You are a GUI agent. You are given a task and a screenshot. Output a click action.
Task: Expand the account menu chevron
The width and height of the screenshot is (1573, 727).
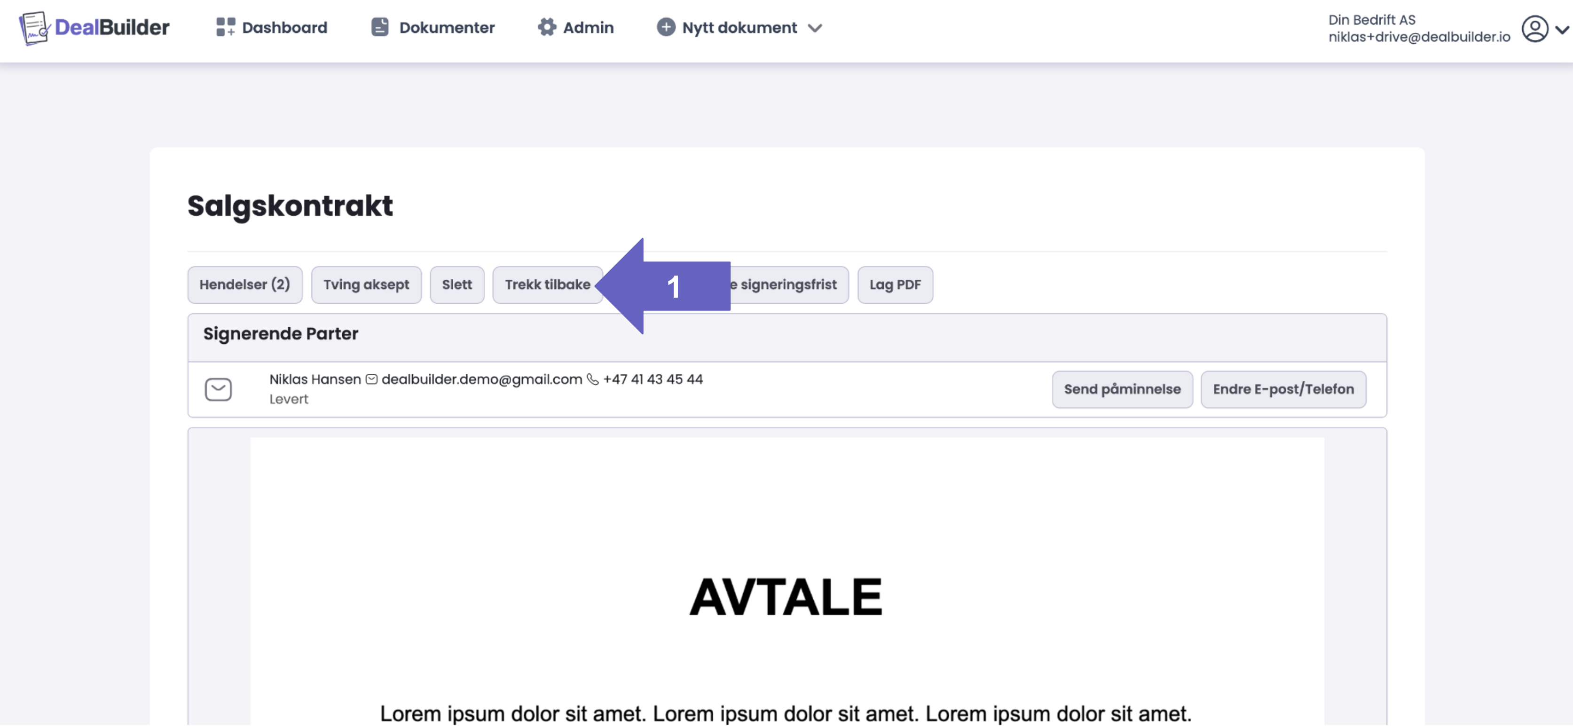point(1562,29)
